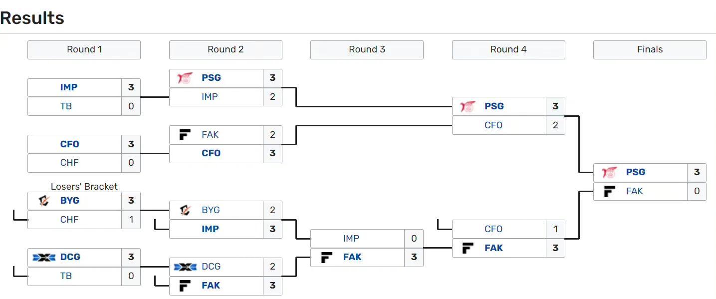Click the FAK logo beside CFO in Round 4
716x299 pixels.
pos(468,248)
